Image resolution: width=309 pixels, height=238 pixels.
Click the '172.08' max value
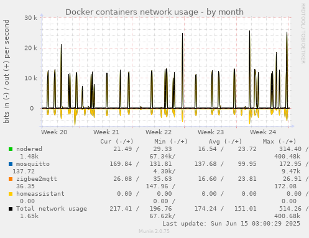point(285,186)
